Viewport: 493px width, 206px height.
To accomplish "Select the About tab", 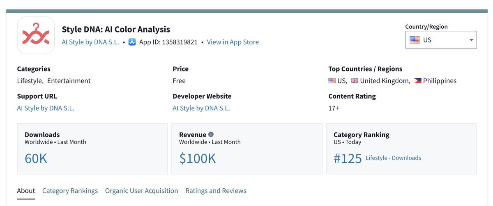I will pos(26,191).
